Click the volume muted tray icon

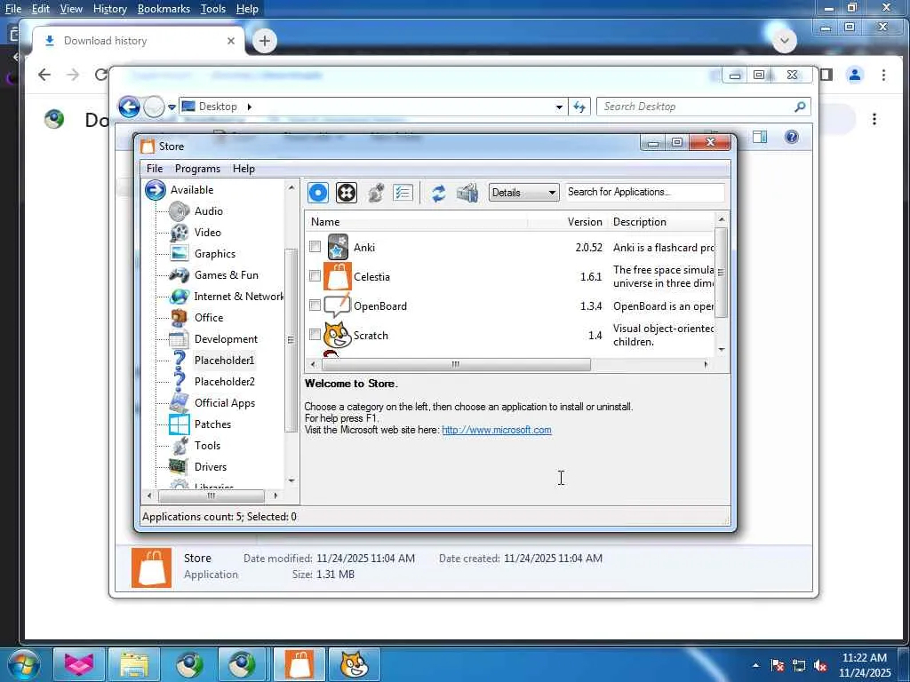point(820,665)
